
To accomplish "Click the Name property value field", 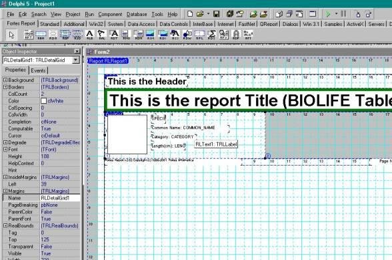I will 60,197.
